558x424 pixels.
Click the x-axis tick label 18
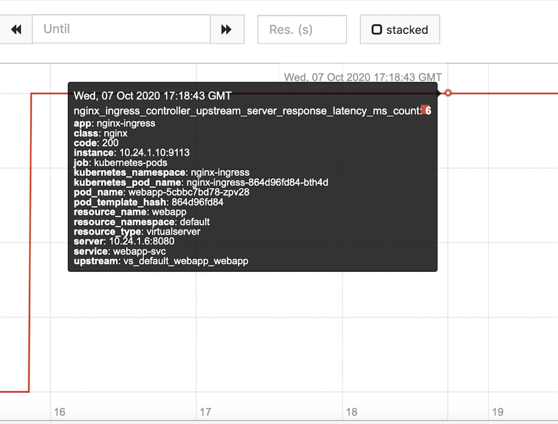click(x=351, y=412)
